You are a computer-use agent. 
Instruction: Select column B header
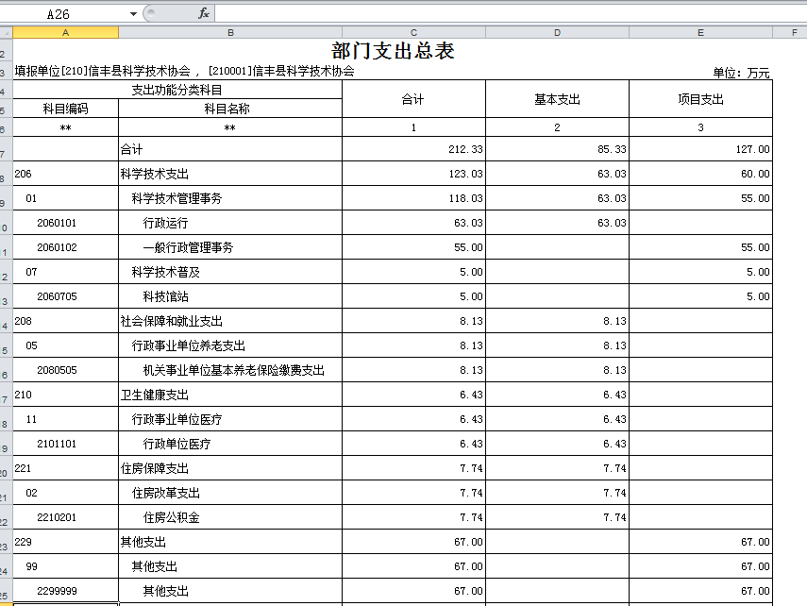tap(229, 32)
